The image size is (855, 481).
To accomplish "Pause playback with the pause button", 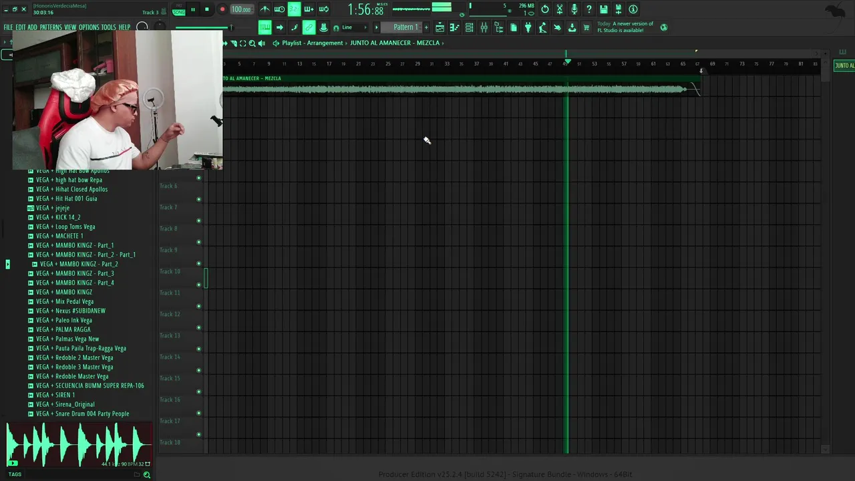I will (x=193, y=9).
